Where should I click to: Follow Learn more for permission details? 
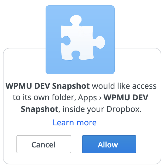coord(75,123)
